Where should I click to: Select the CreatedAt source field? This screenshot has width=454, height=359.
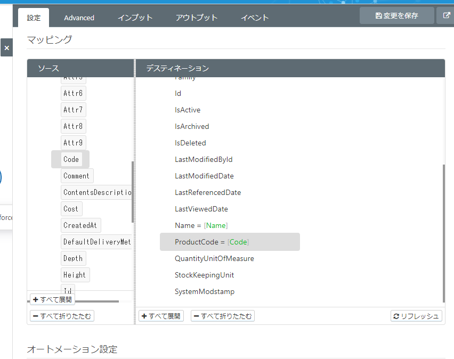tap(80, 225)
